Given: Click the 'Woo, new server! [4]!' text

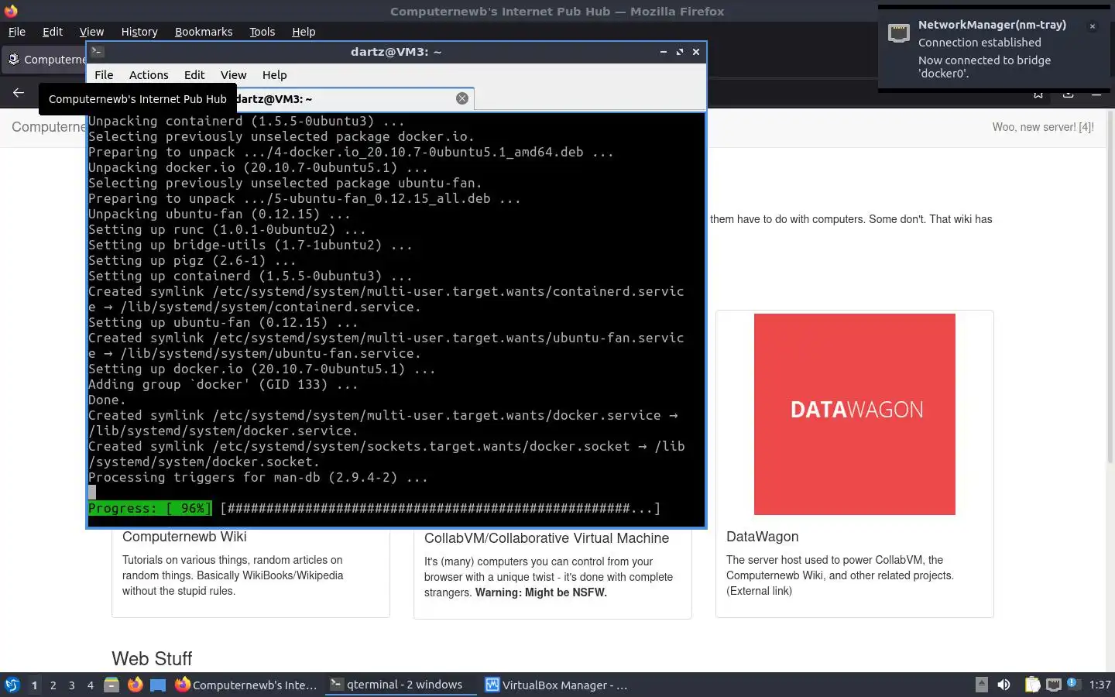Looking at the screenshot, I should click(x=1043, y=127).
